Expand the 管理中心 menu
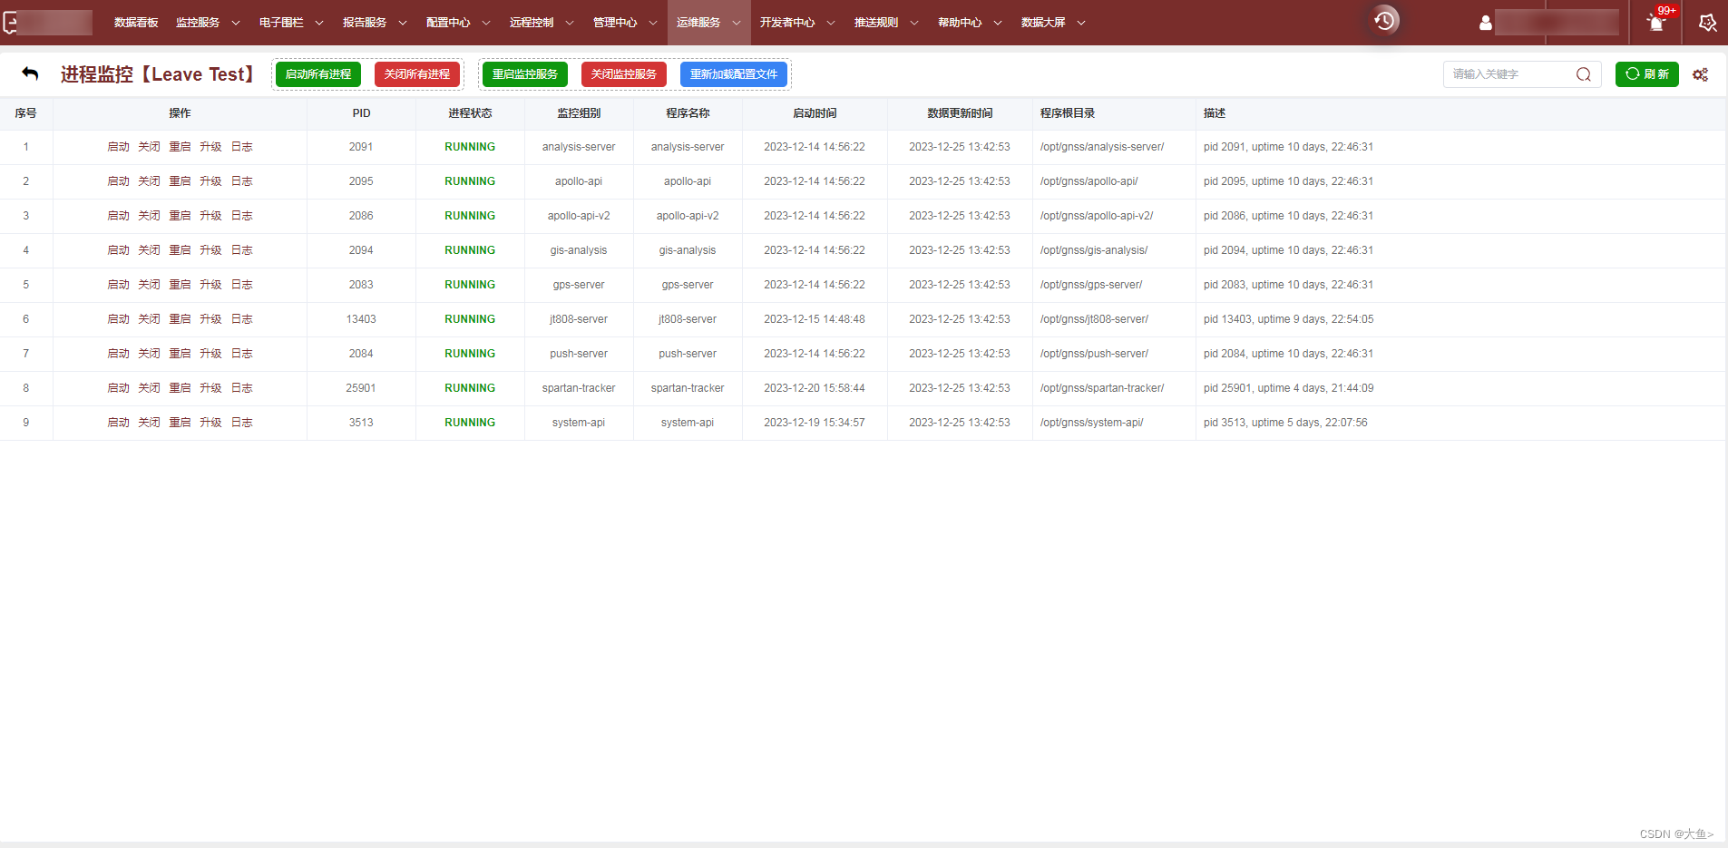Screen dimensions: 1728x848 click(x=625, y=23)
